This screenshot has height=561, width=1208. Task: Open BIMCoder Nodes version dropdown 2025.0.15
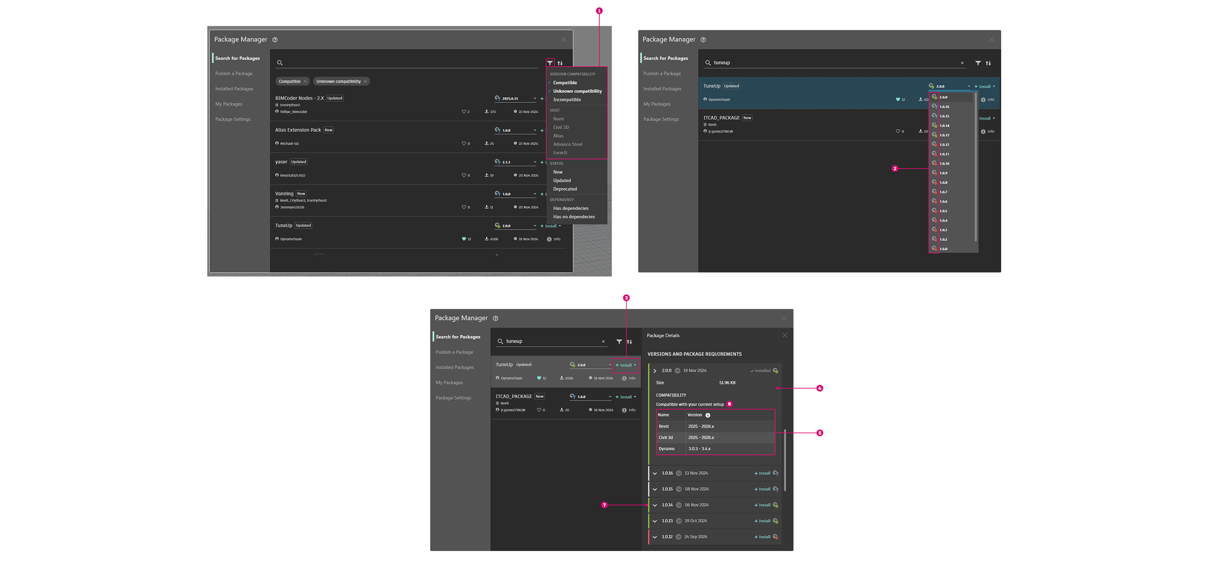(535, 98)
